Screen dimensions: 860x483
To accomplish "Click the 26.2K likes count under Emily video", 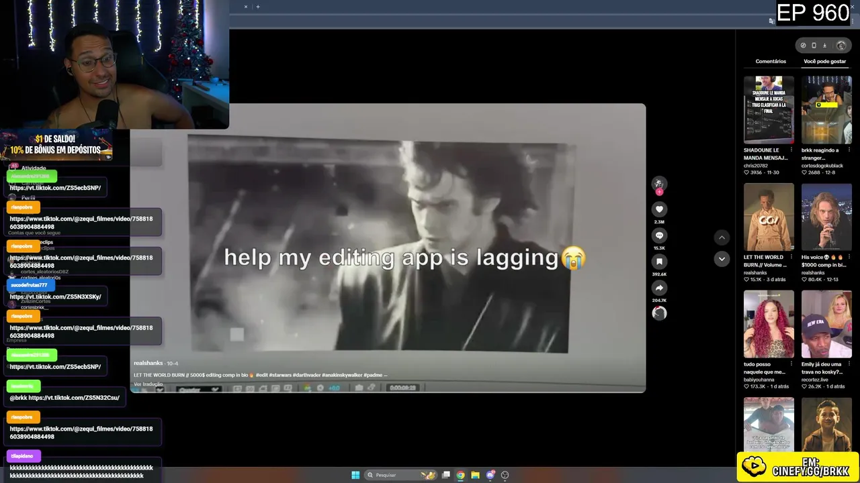I will (813, 387).
